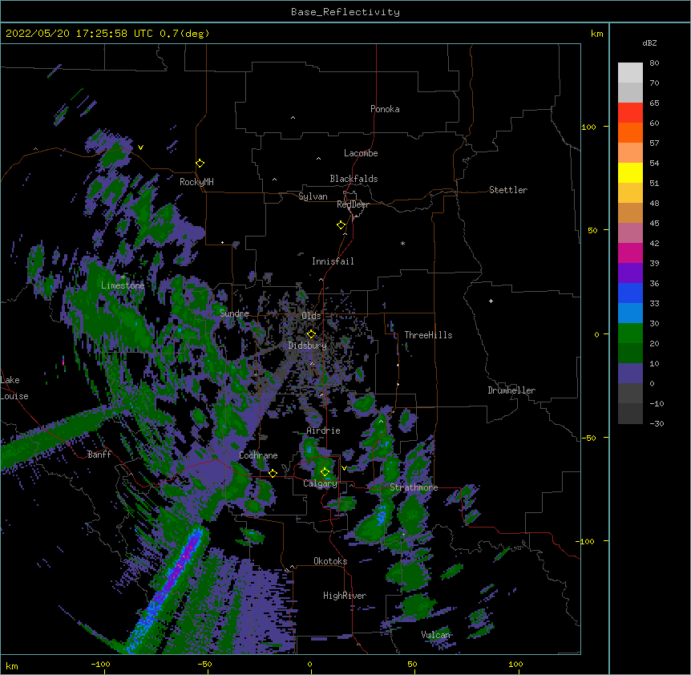The width and height of the screenshot is (691, 675).
Task: Click the -100 km tick on horizontal axis
Action: click(x=100, y=664)
